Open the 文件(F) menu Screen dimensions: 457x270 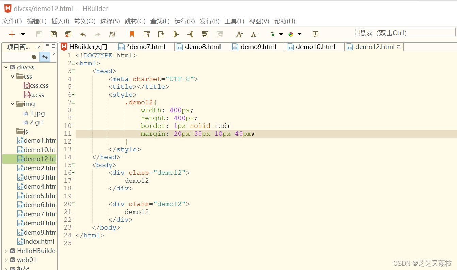tap(12, 21)
